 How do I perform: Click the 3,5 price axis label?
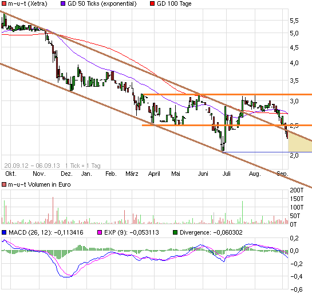294,80
